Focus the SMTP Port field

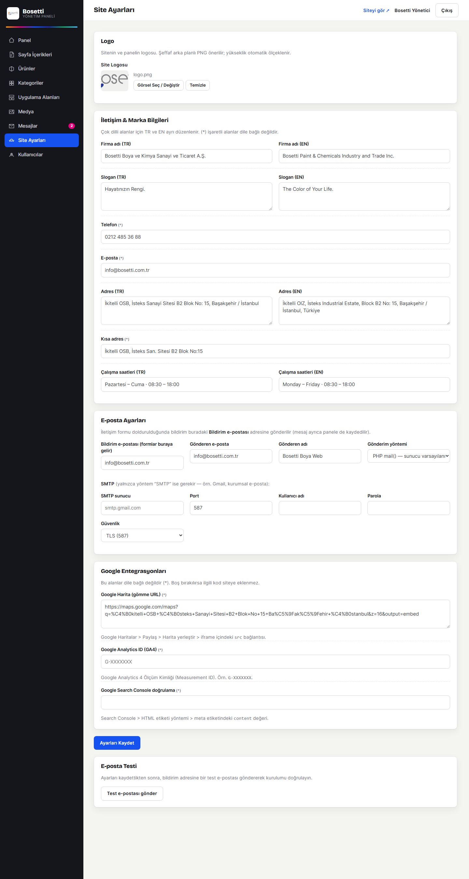click(x=231, y=508)
